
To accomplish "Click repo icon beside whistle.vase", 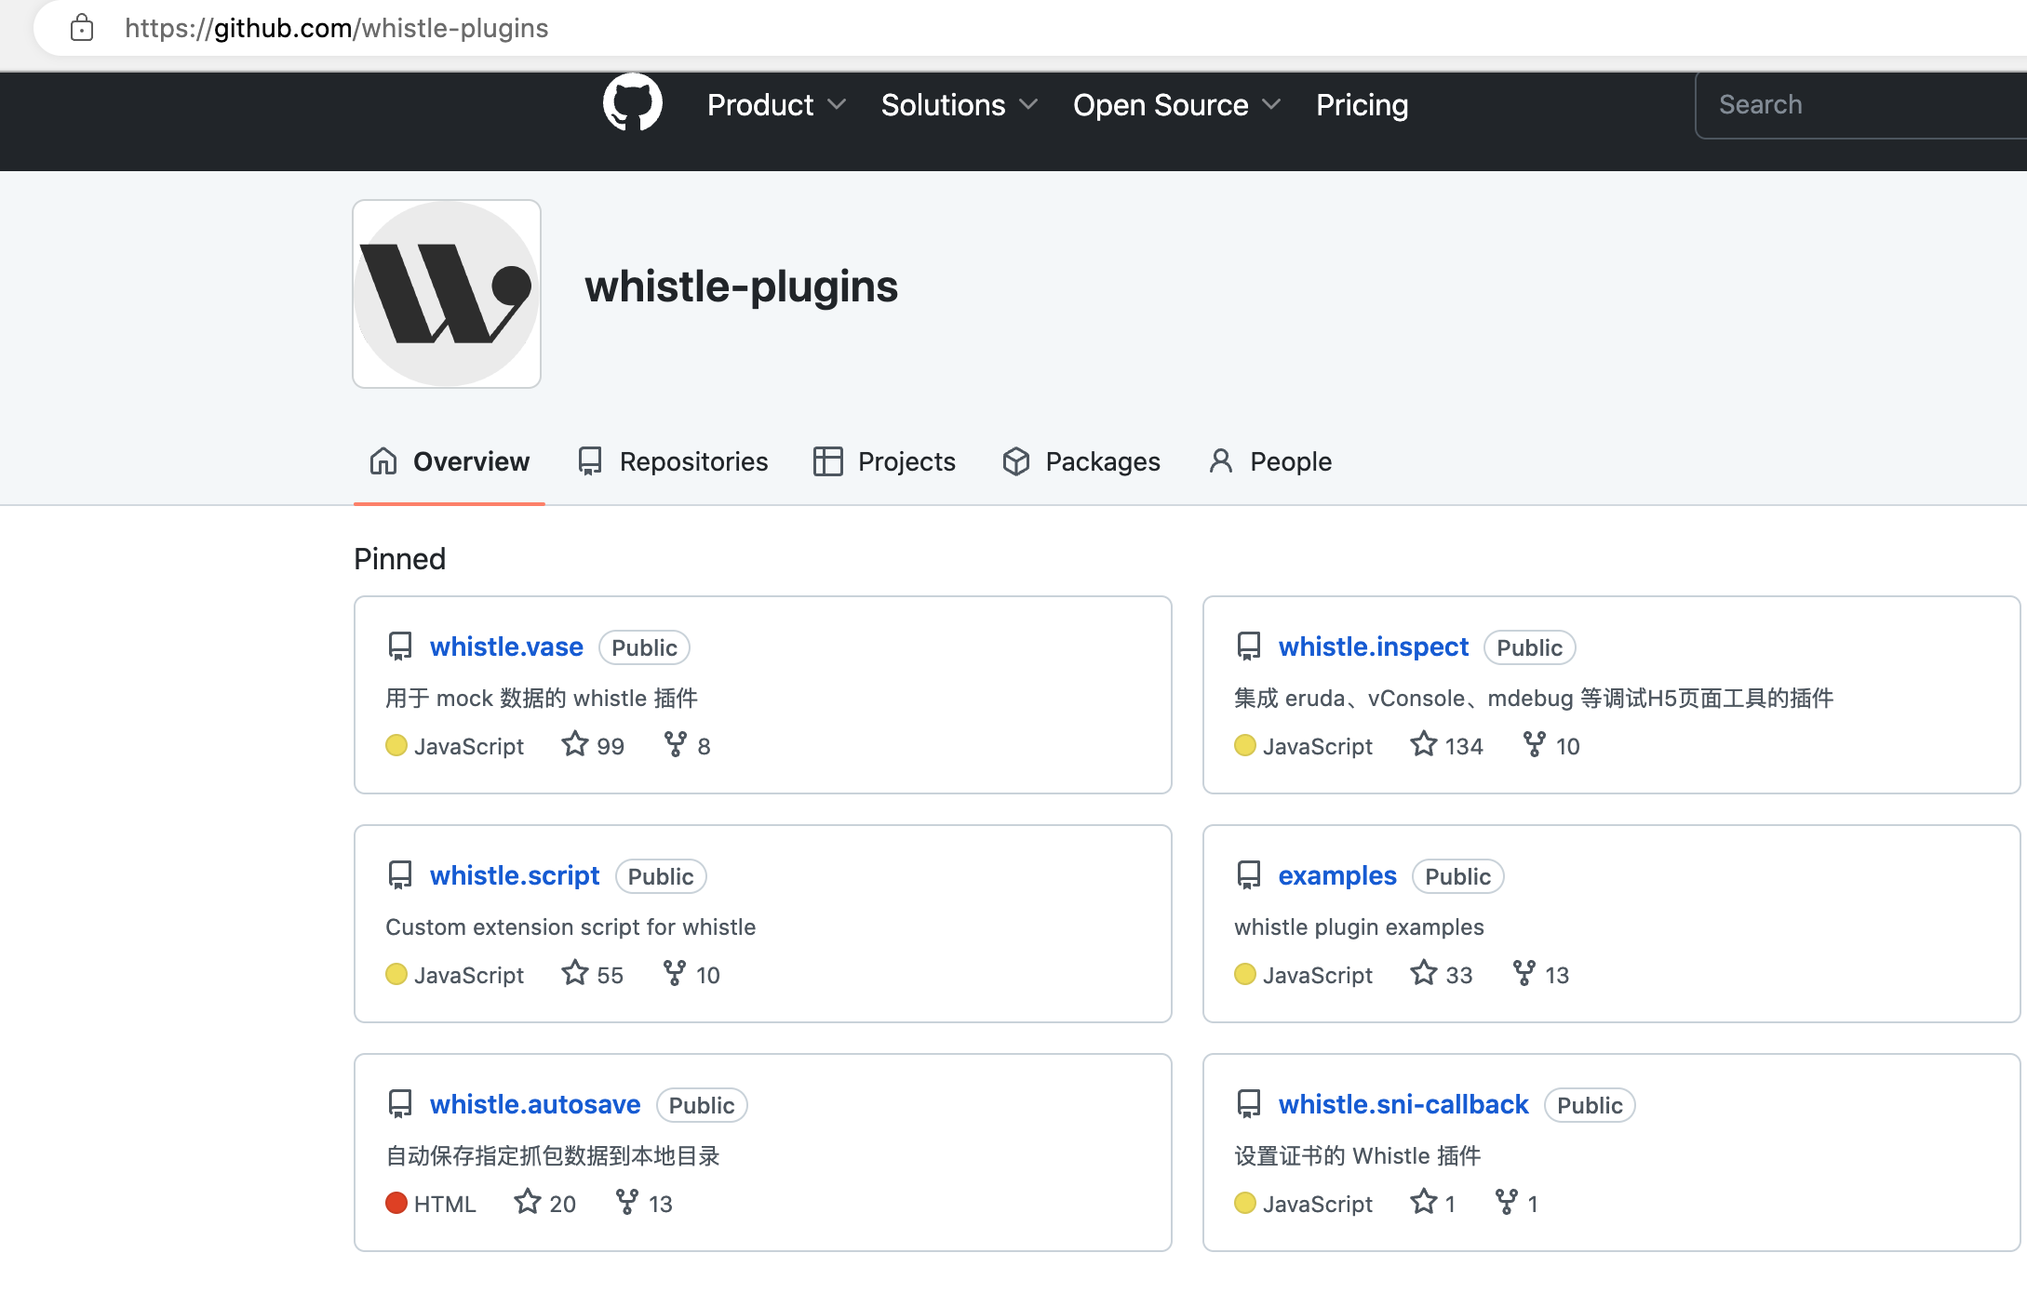I will [x=400, y=646].
